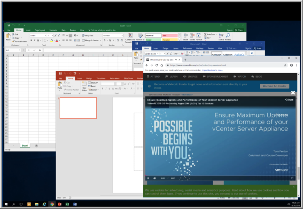303x209 pixels.
Task: Bookmark the page with the star icon
Action: (x=285, y=65)
